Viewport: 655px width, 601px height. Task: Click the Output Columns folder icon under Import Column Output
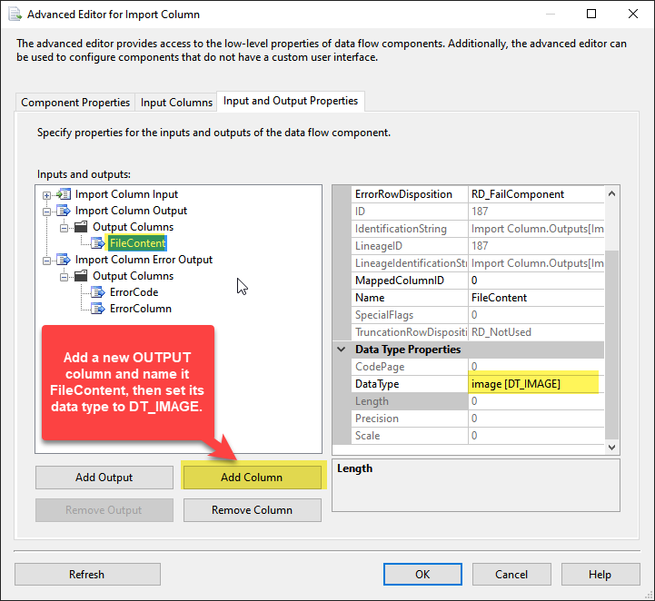tap(81, 227)
